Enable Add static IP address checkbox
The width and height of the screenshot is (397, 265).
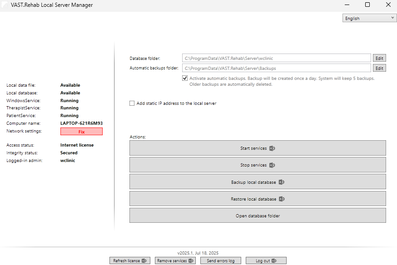[132, 103]
